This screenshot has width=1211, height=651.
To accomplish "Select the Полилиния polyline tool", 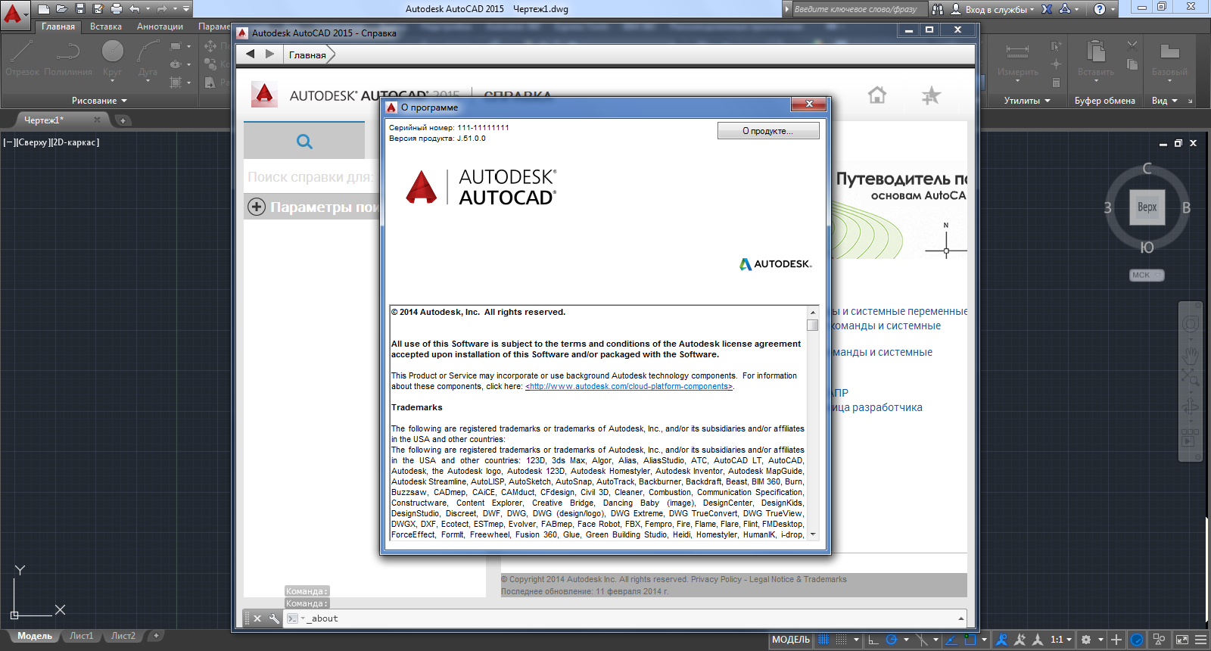I will coord(68,59).
